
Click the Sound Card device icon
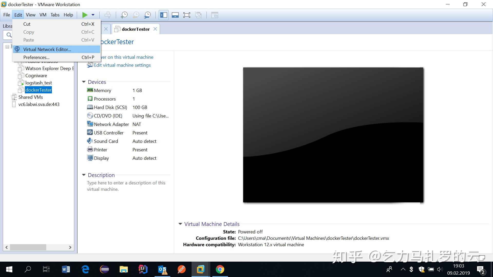click(x=90, y=141)
